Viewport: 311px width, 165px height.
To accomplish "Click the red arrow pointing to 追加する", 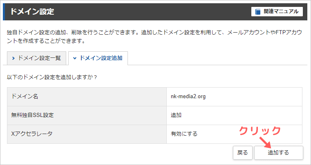I will coord(266,142).
